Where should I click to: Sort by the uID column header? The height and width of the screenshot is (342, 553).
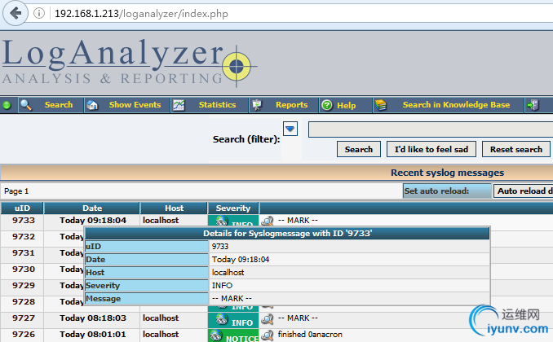[22, 208]
